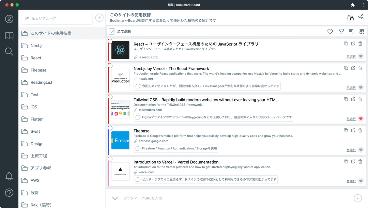This screenshot has width=368, height=208.
Task: Delete the Tailwind CSS bookmark
Action: coord(360,99)
